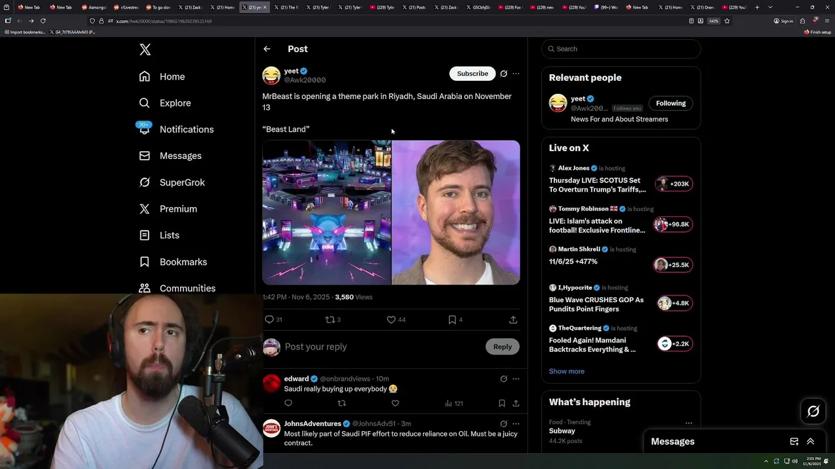Image resolution: width=835 pixels, height=469 pixels.
Task: Open more options on edward's reply
Action: tap(516, 378)
